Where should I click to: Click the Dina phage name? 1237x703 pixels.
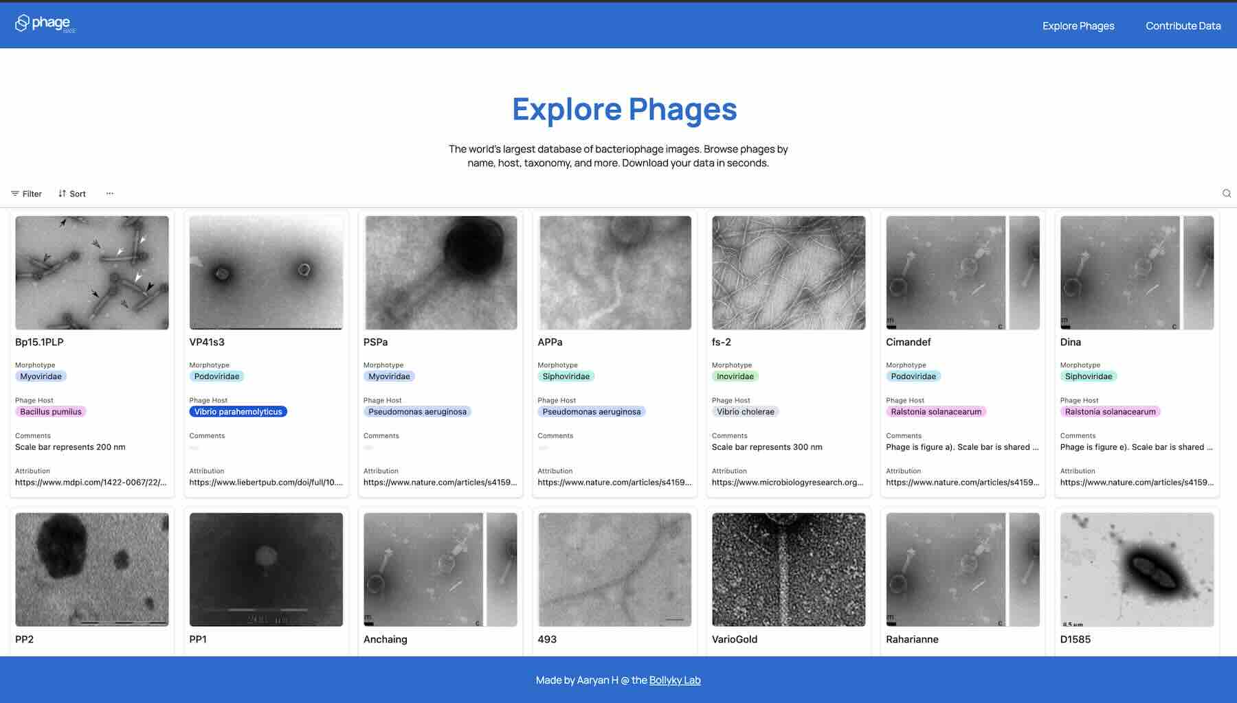(x=1071, y=342)
